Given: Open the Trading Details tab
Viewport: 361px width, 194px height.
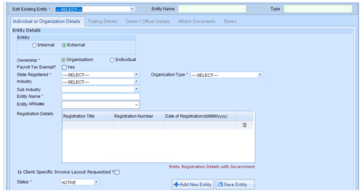Looking at the screenshot, I should tap(102, 21).
